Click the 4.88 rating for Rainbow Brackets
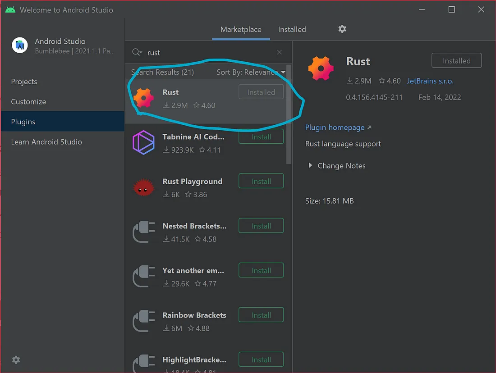The image size is (496, 373). point(199,328)
